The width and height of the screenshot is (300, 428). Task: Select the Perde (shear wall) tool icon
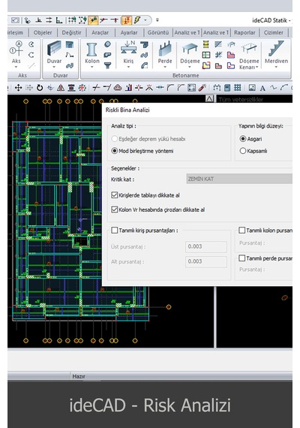(165, 49)
